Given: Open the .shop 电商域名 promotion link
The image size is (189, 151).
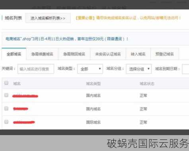Looking at the screenshot, I should click(x=67, y=39).
